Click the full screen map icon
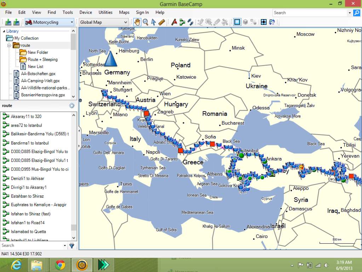 [264, 22]
